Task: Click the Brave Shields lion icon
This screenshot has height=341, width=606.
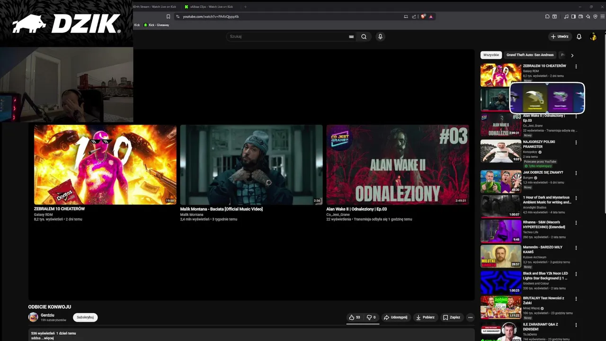Action: (423, 17)
